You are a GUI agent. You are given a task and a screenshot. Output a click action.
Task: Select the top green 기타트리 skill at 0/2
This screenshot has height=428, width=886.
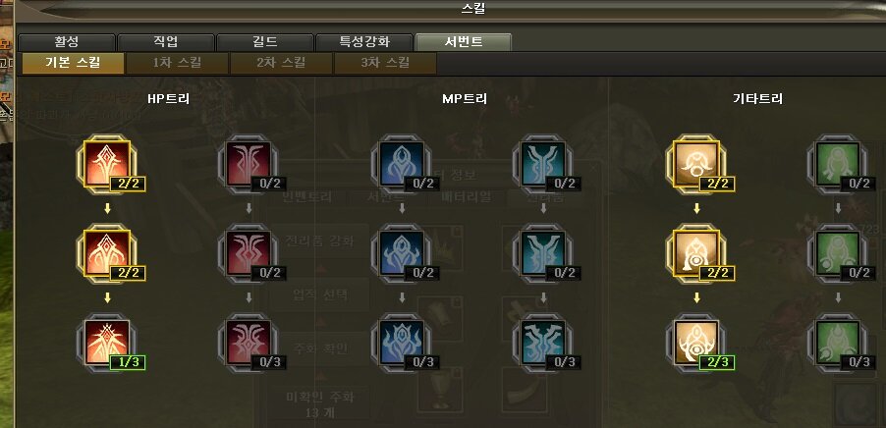(x=838, y=163)
